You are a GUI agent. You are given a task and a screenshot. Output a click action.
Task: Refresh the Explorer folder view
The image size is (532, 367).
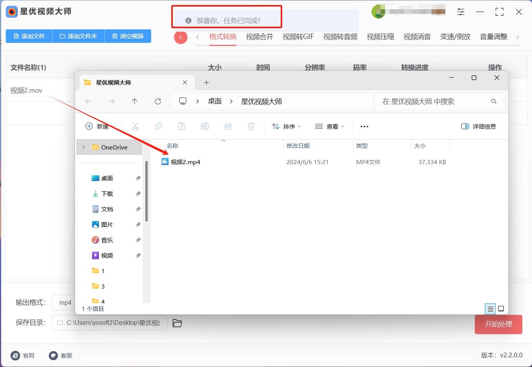tap(158, 101)
